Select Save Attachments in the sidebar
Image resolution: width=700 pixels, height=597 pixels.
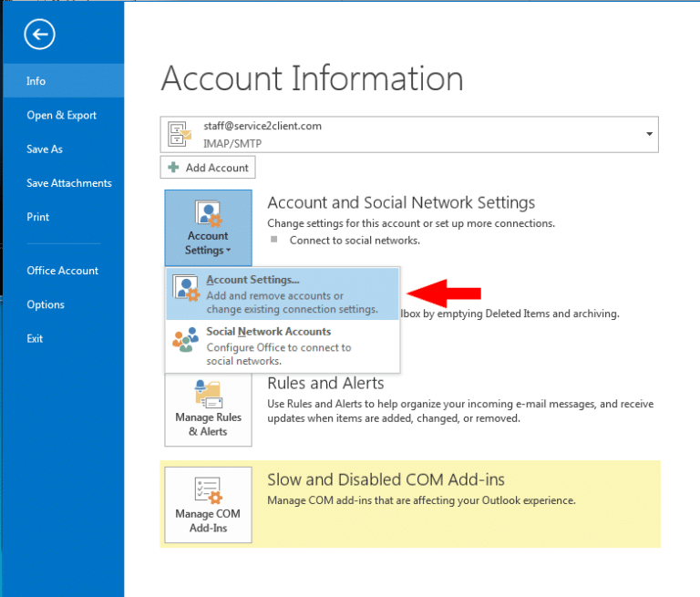[x=68, y=183]
